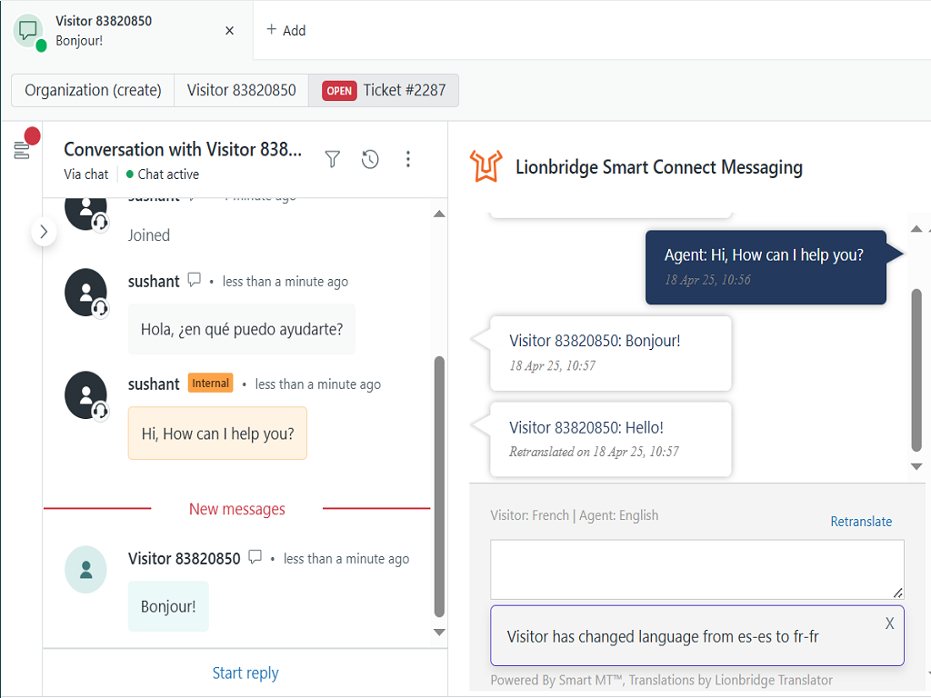Click into the Lionbridge message text box
This screenshot has width=931, height=698.
coord(696,569)
